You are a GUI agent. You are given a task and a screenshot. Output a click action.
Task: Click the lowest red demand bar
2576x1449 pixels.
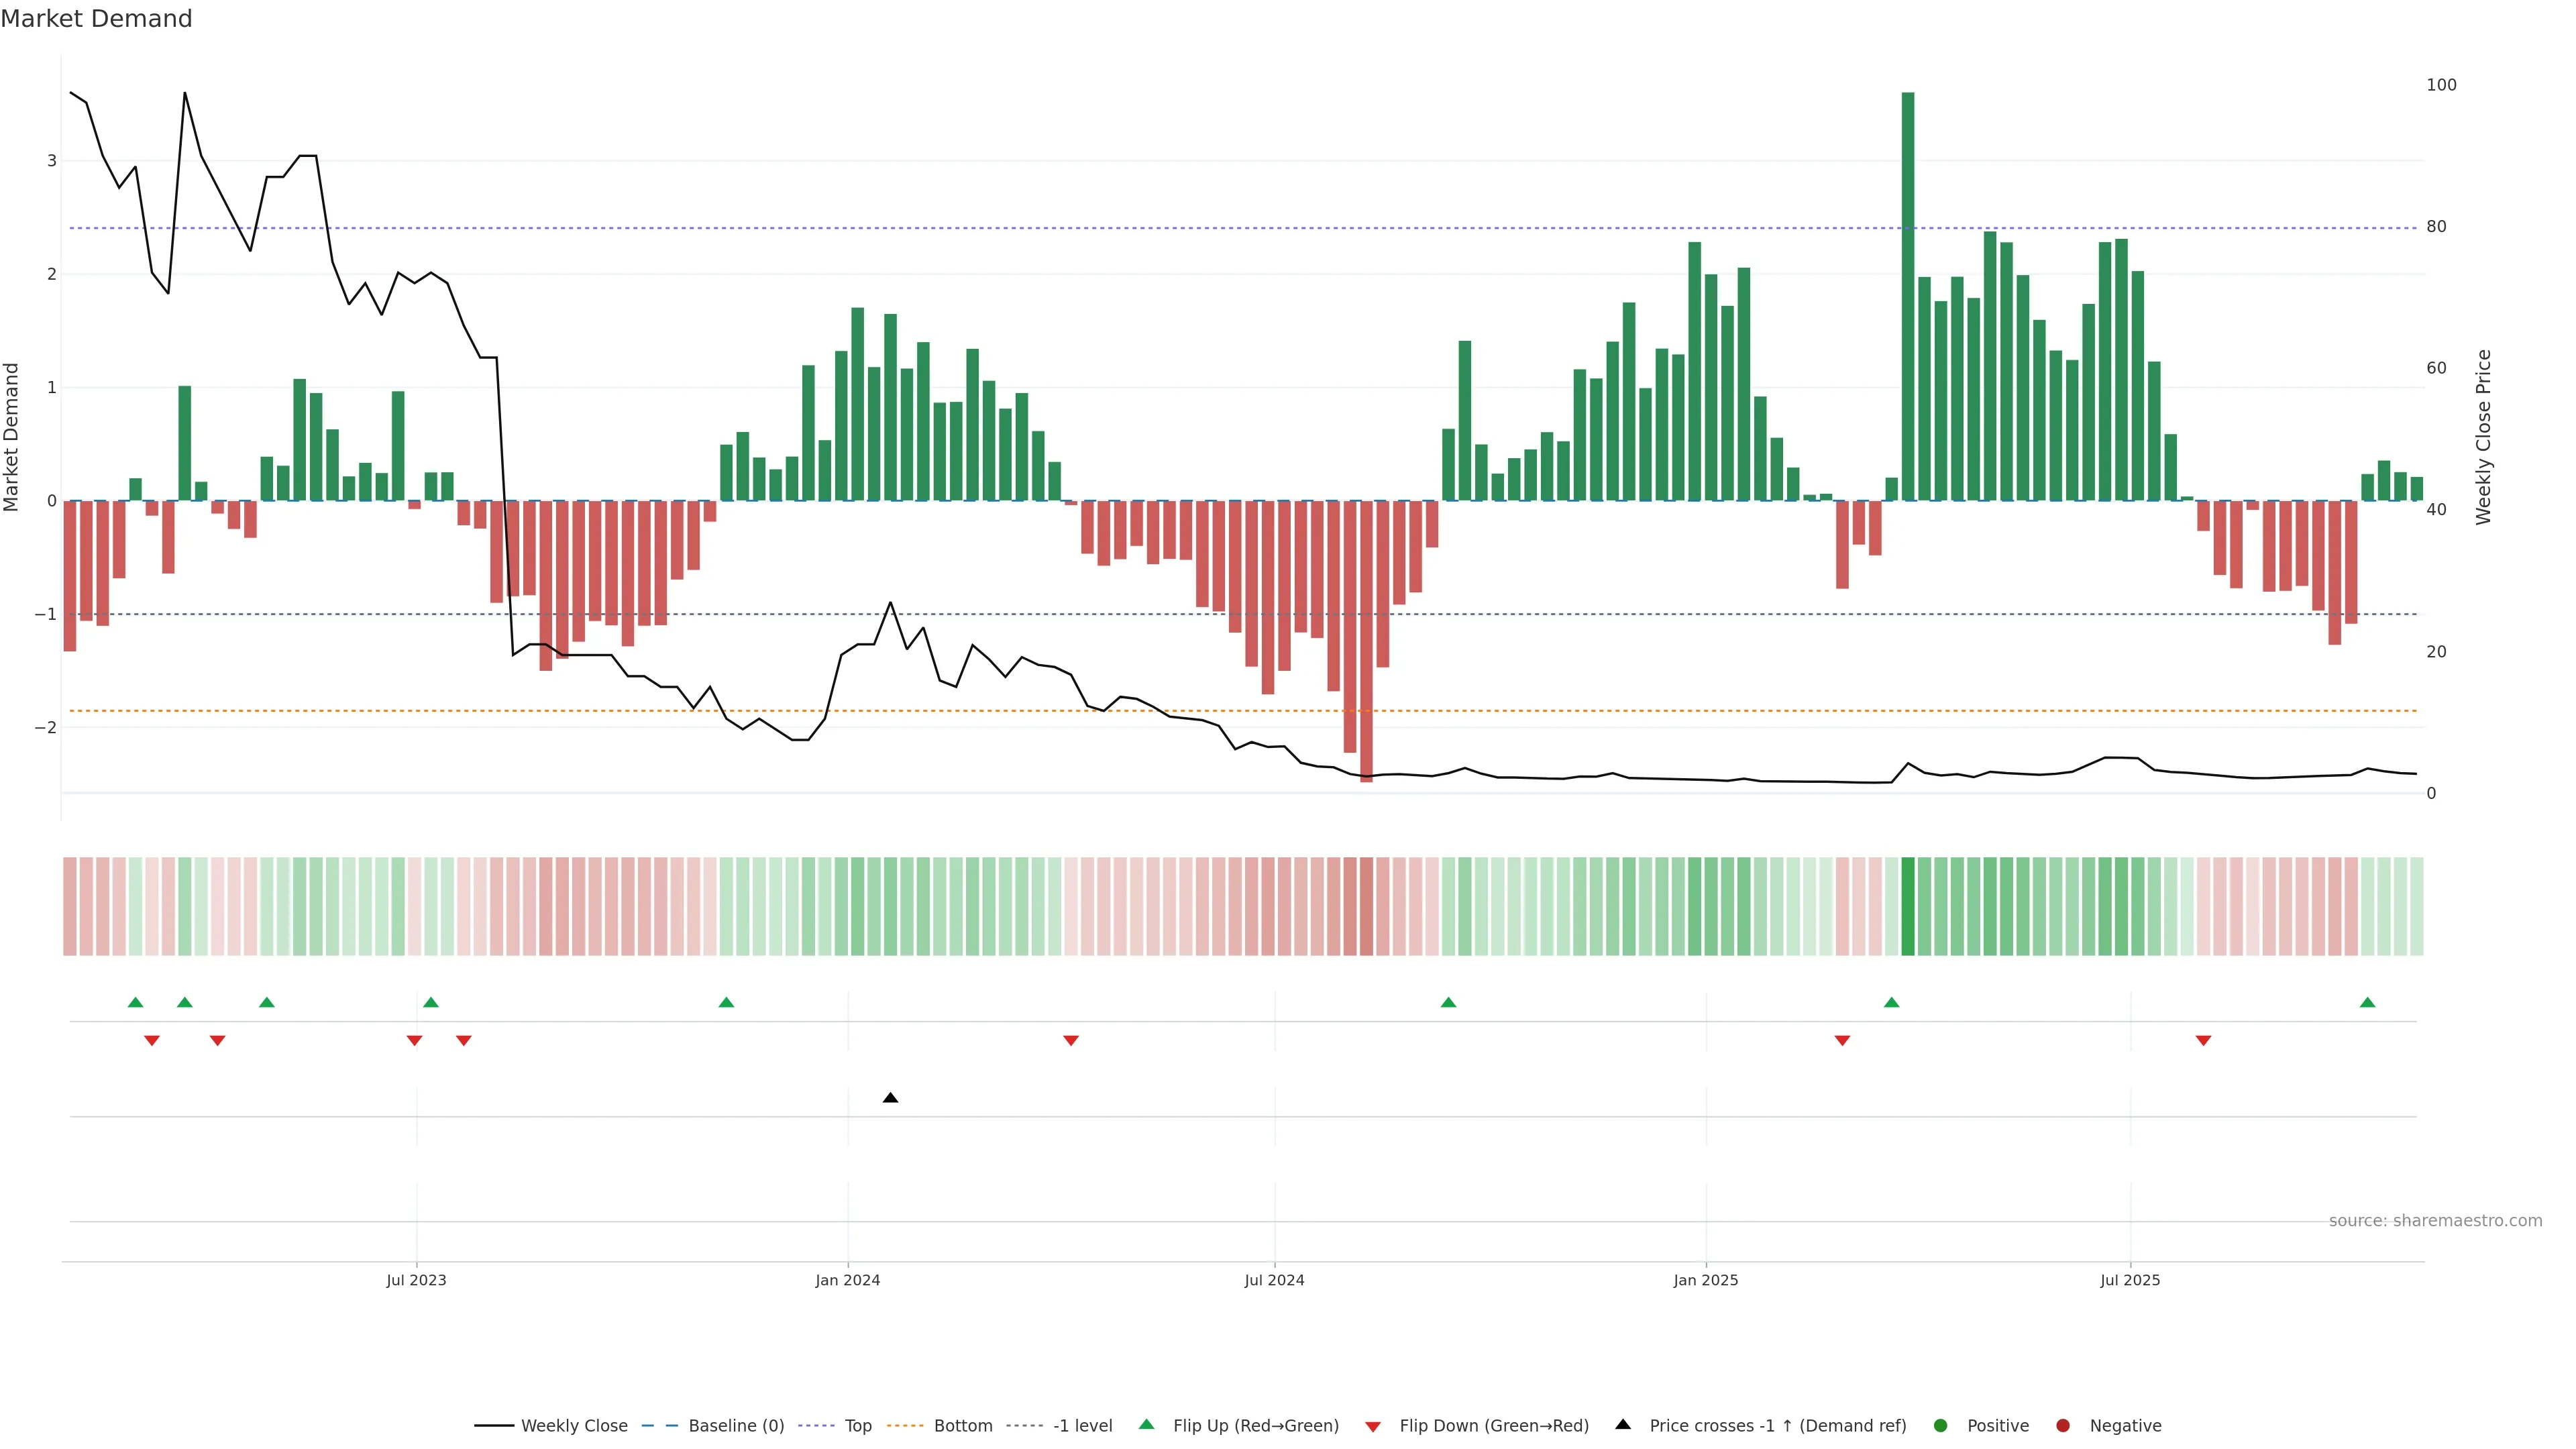pos(1366,640)
